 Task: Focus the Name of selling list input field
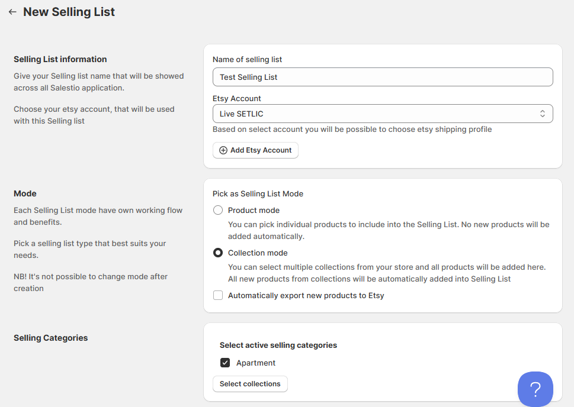click(x=383, y=77)
